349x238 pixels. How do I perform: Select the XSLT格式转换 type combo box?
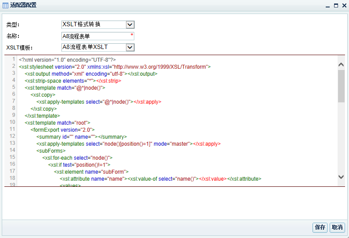(x=93, y=25)
